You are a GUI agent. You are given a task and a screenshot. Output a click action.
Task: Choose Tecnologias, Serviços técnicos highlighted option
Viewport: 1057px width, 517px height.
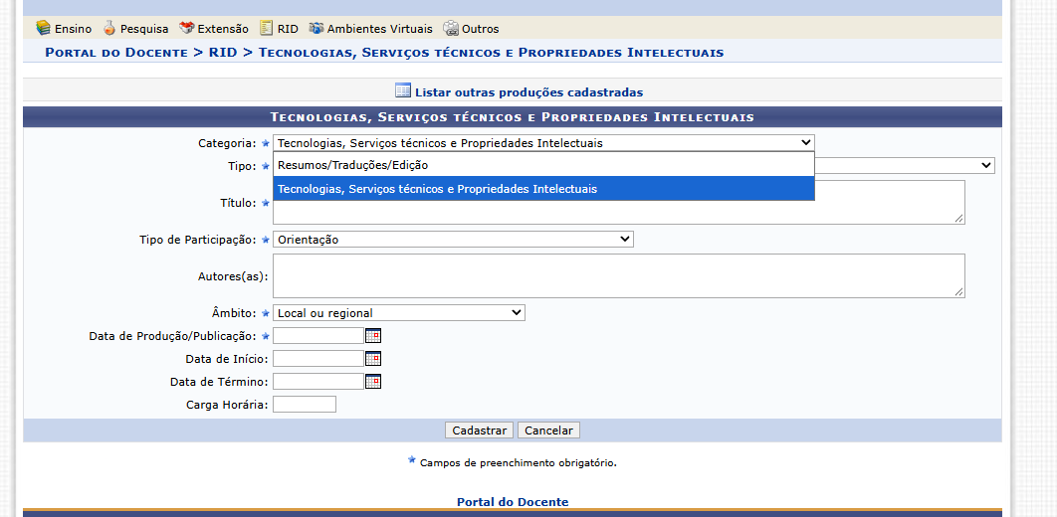click(x=543, y=189)
